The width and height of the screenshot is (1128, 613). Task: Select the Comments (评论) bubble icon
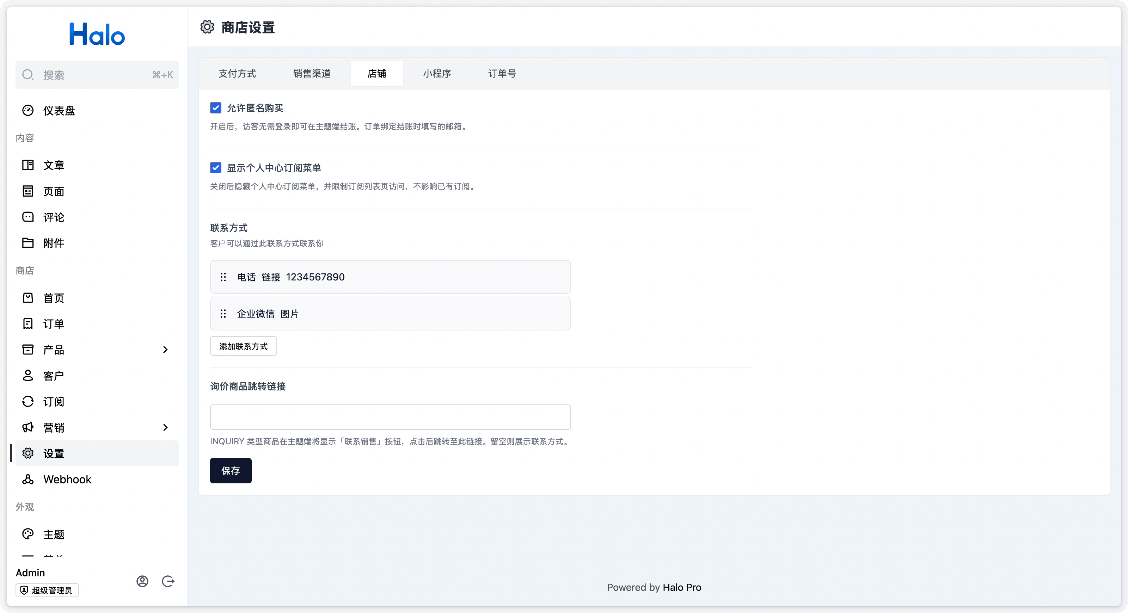[28, 217]
